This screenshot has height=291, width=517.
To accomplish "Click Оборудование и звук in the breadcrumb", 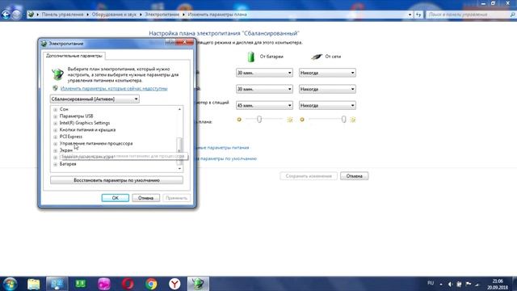I will pyautogui.click(x=114, y=15).
